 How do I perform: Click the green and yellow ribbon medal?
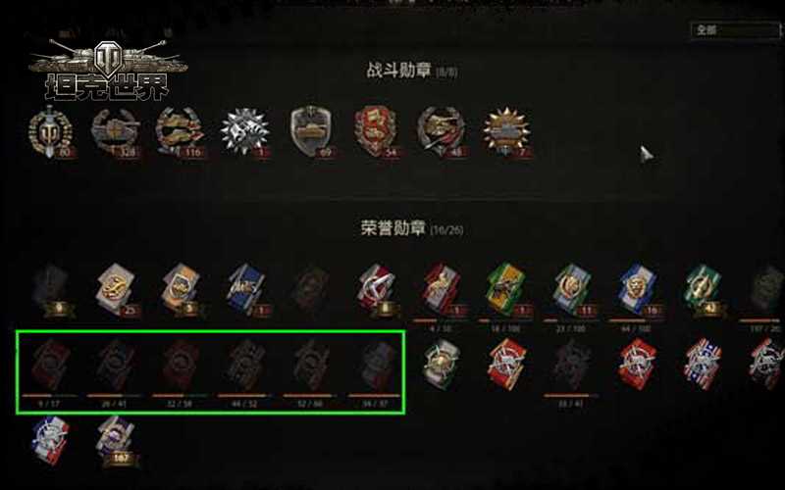pyautogui.click(x=507, y=290)
